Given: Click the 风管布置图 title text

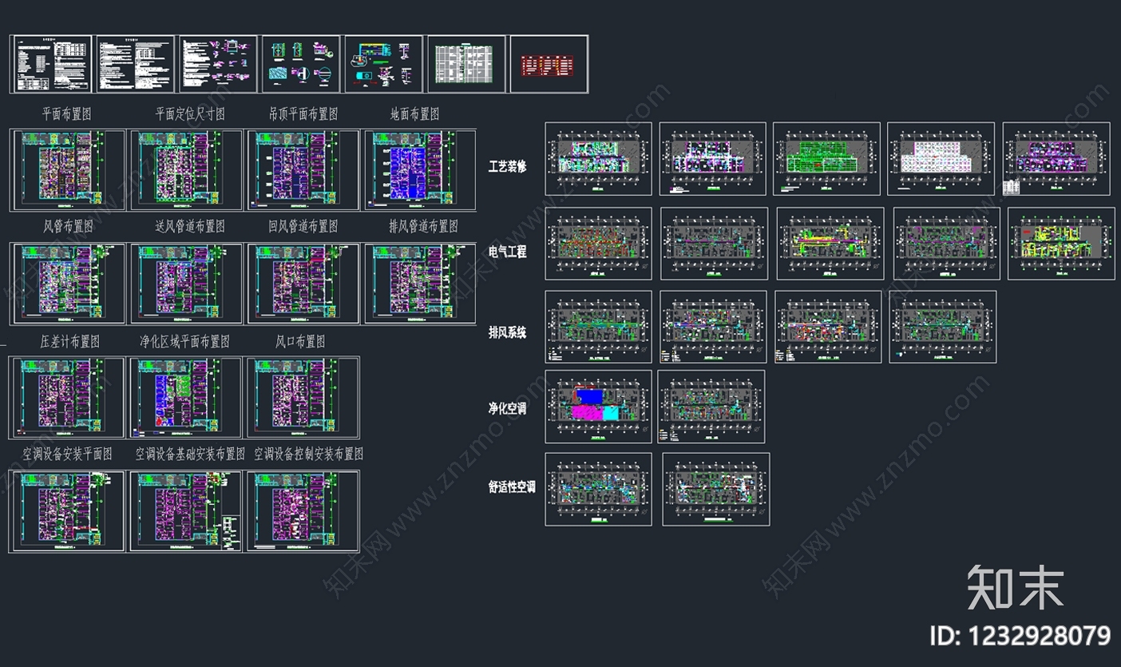Looking at the screenshot, I should point(68,226).
